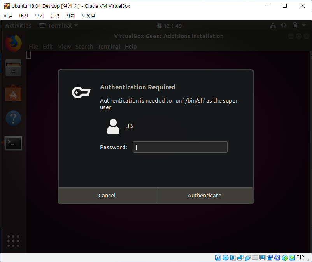Open Terminal window Terminal menu
Image resolution: width=312 pixels, height=262 pixels.
(109, 47)
